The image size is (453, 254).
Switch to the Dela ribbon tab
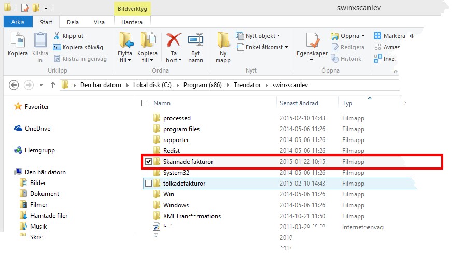coord(73,22)
